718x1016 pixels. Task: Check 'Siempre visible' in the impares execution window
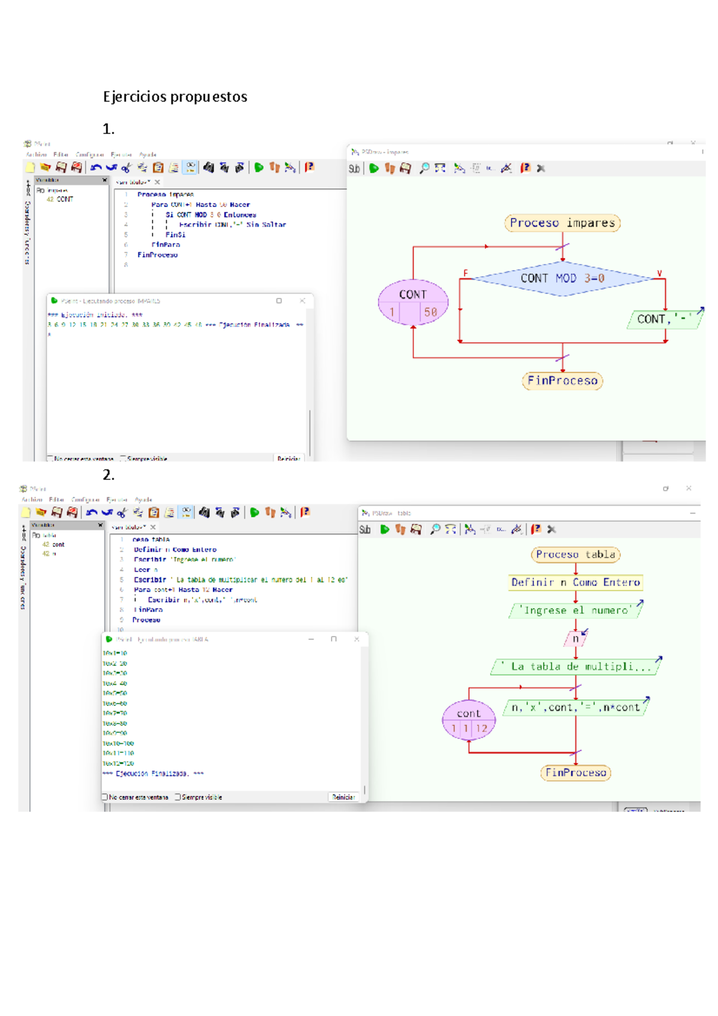123,458
